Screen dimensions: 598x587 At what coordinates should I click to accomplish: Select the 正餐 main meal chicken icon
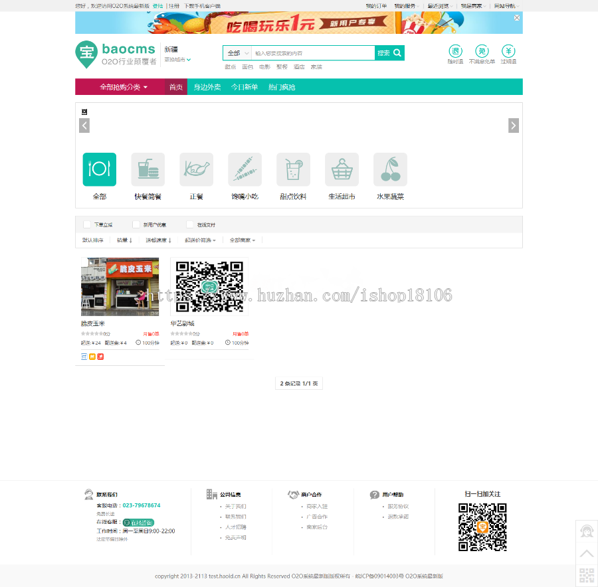point(197,169)
